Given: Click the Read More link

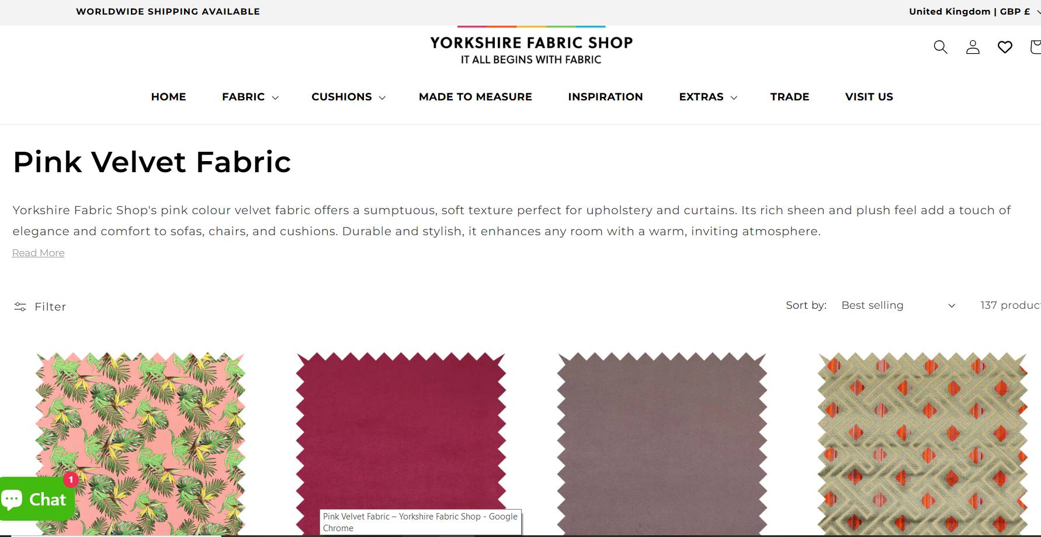Looking at the screenshot, I should pyautogui.click(x=39, y=253).
